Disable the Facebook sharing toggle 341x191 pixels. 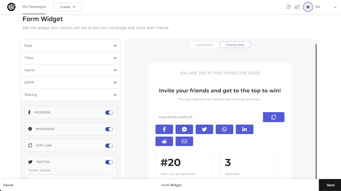(x=109, y=112)
